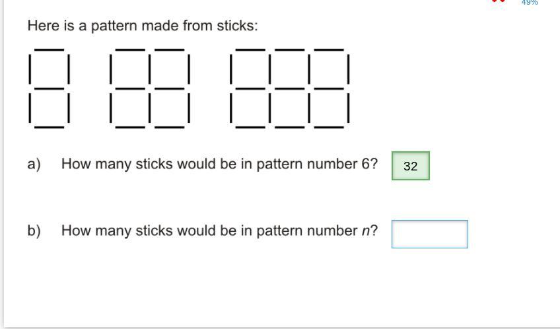Click the italic n in question b
560x329 pixels.
366,231
